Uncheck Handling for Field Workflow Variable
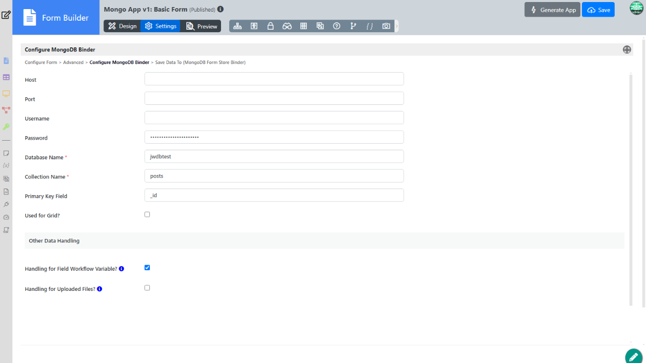This screenshot has width=646, height=363. pos(147,268)
